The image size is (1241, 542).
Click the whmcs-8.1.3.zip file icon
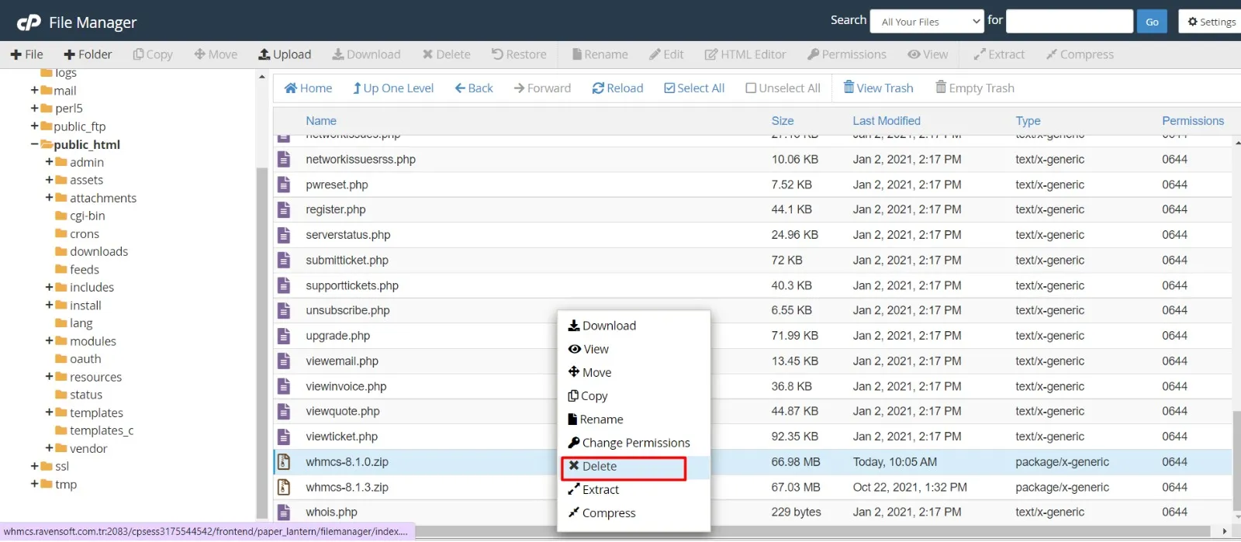[x=284, y=487]
